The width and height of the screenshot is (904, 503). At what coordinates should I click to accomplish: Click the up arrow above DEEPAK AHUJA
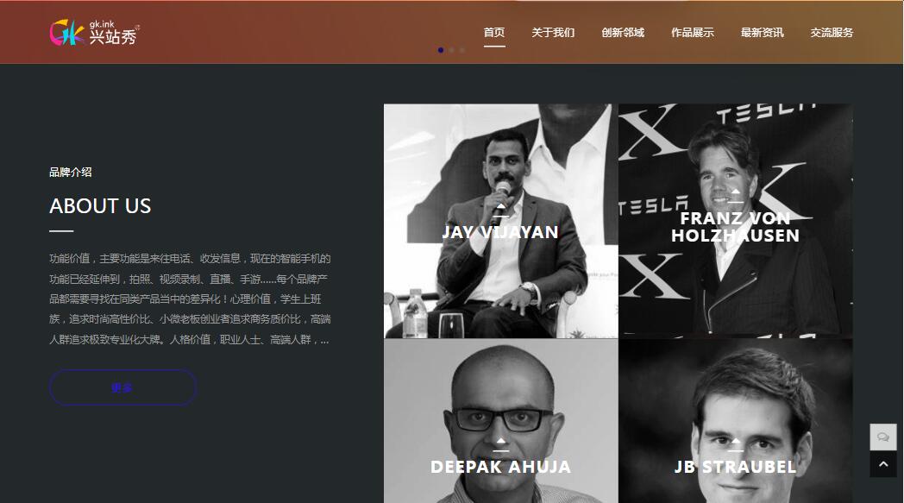[500, 441]
